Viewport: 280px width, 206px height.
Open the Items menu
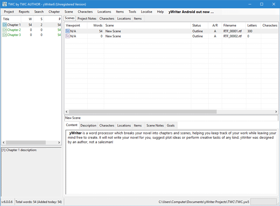coord(120,12)
